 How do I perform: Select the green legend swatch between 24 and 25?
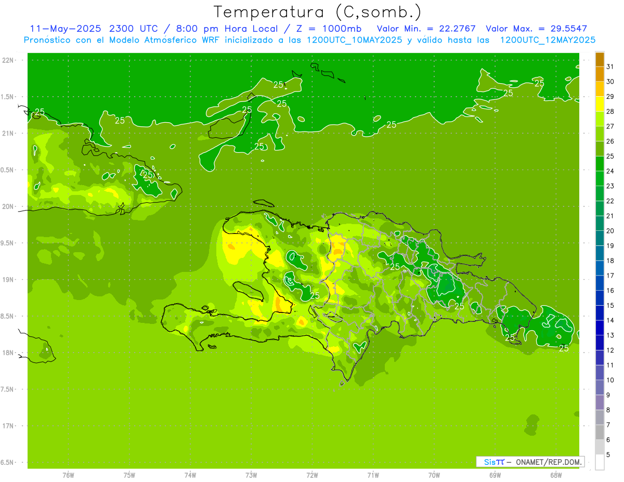[600, 163]
